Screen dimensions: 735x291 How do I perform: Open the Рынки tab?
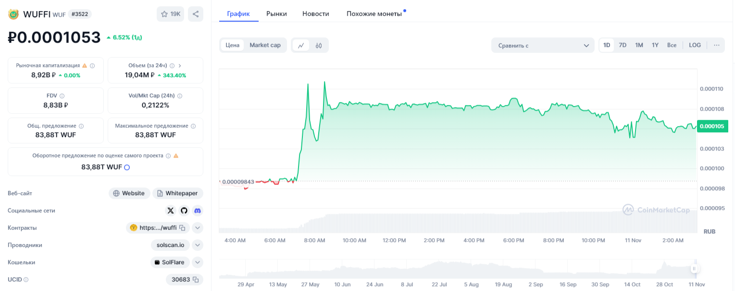pyautogui.click(x=276, y=13)
